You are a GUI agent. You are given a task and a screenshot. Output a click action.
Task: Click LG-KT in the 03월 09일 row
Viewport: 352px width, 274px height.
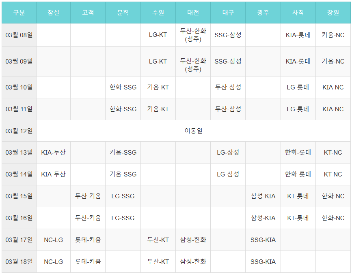[x=158, y=62]
